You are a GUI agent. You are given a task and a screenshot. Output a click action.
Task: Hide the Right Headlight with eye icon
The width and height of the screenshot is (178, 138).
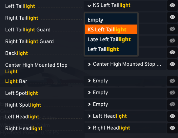click(172, 128)
